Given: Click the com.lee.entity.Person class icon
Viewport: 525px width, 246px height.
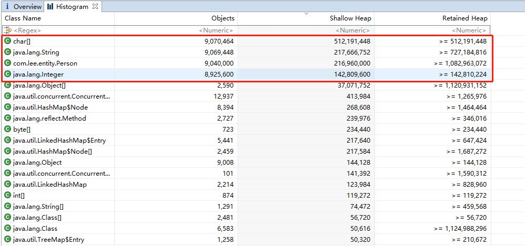Looking at the screenshot, I should pyautogui.click(x=7, y=63).
